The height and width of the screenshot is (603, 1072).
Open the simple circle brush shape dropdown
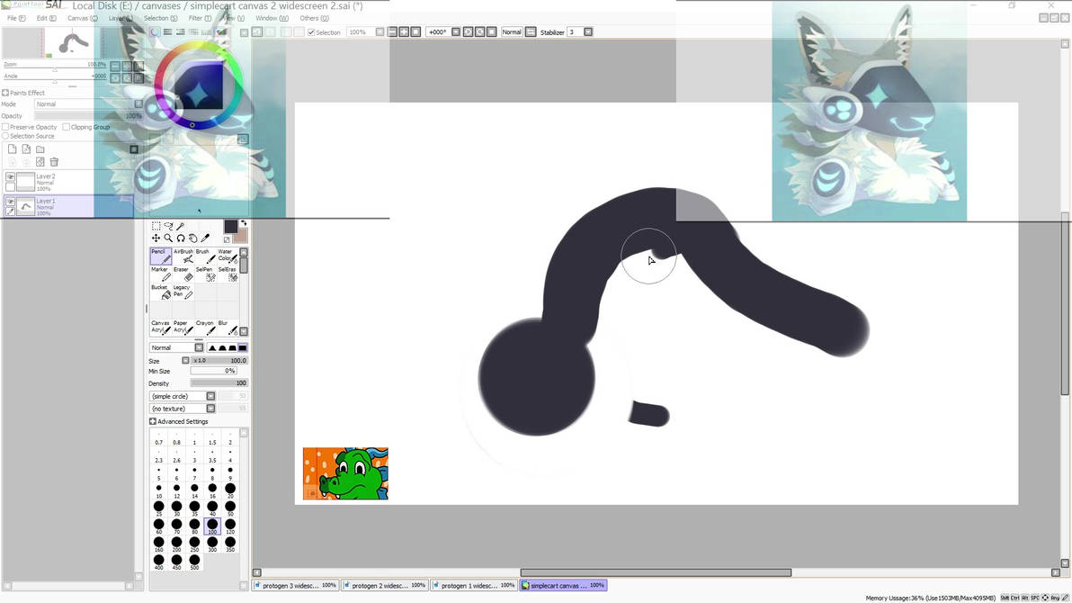[210, 396]
